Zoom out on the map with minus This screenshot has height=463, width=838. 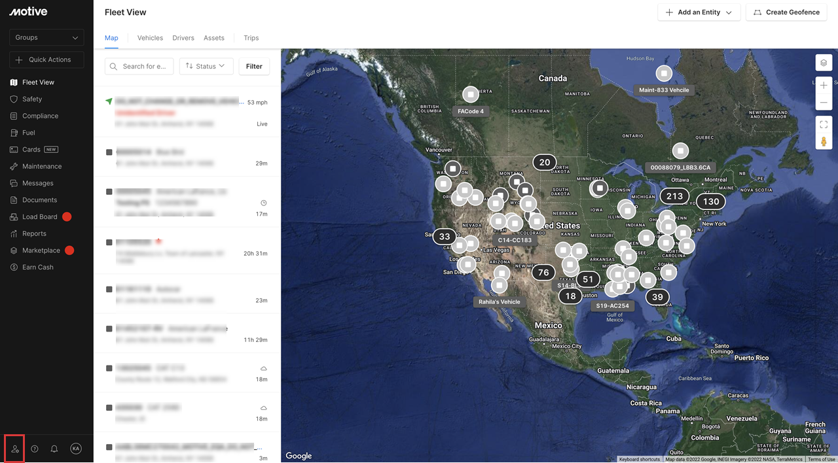[824, 103]
